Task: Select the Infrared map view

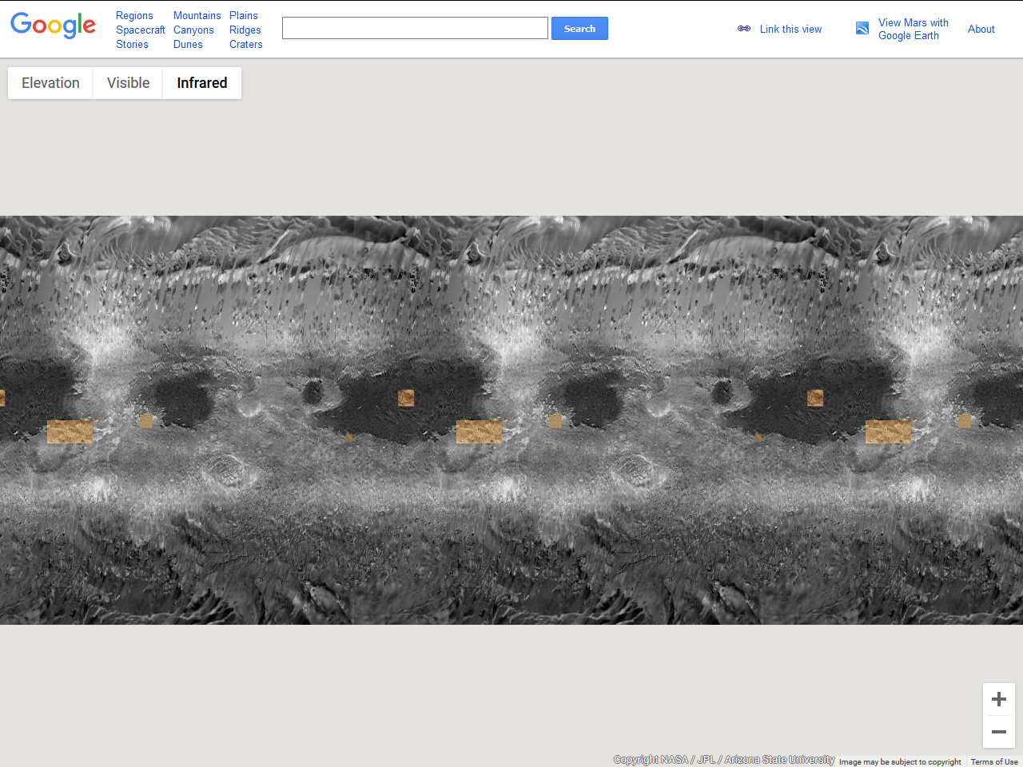Action: click(x=202, y=83)
